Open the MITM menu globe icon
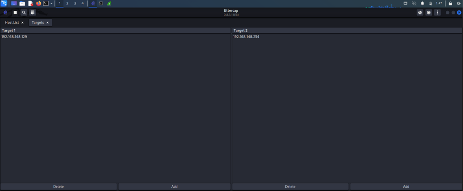 420,13
